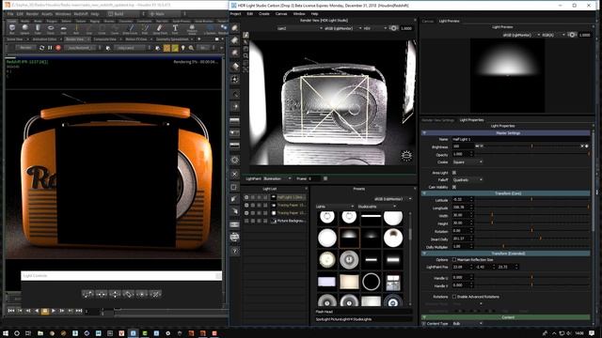Open the LightPaint Illumination mode dropdown
Screen dimensions: 602x338
click(x=277, y=178)
